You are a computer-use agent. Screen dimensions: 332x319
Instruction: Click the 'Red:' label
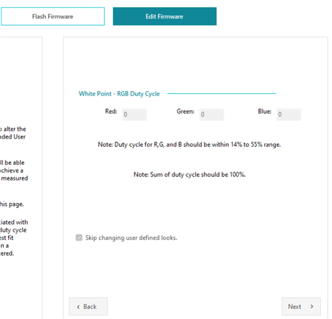coord(111,111)
